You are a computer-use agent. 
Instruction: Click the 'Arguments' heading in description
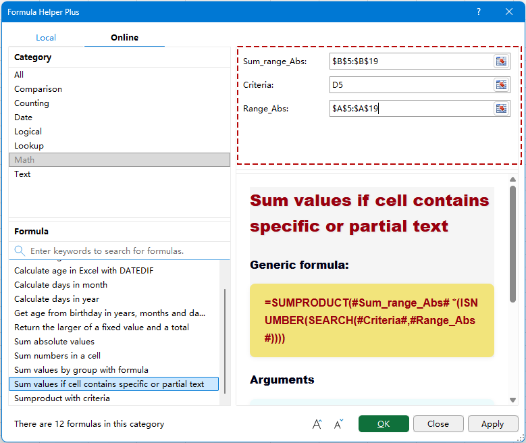click(x=282, y=380)
